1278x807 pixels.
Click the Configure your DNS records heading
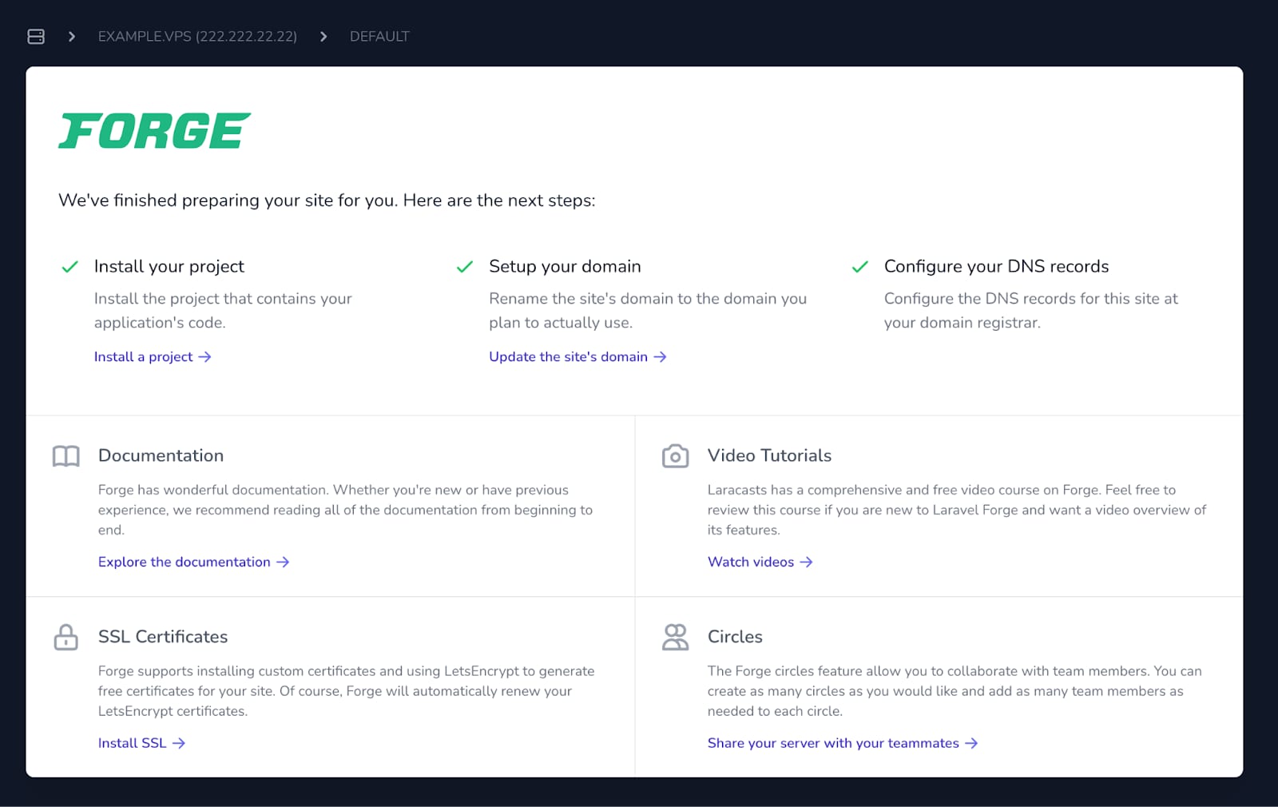[996, 267]
